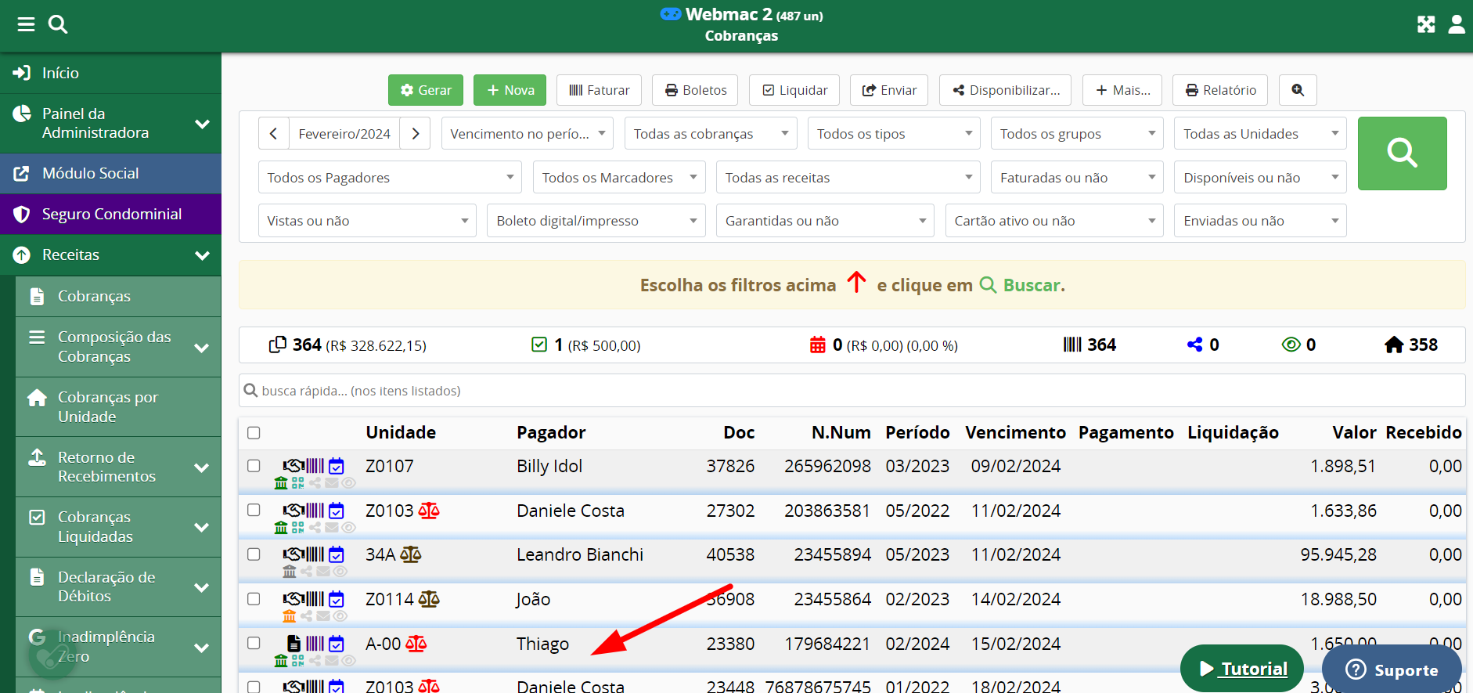1473x693 pixels.
Task: Open the hamburger menu icon
Action: tap(26, 24)
